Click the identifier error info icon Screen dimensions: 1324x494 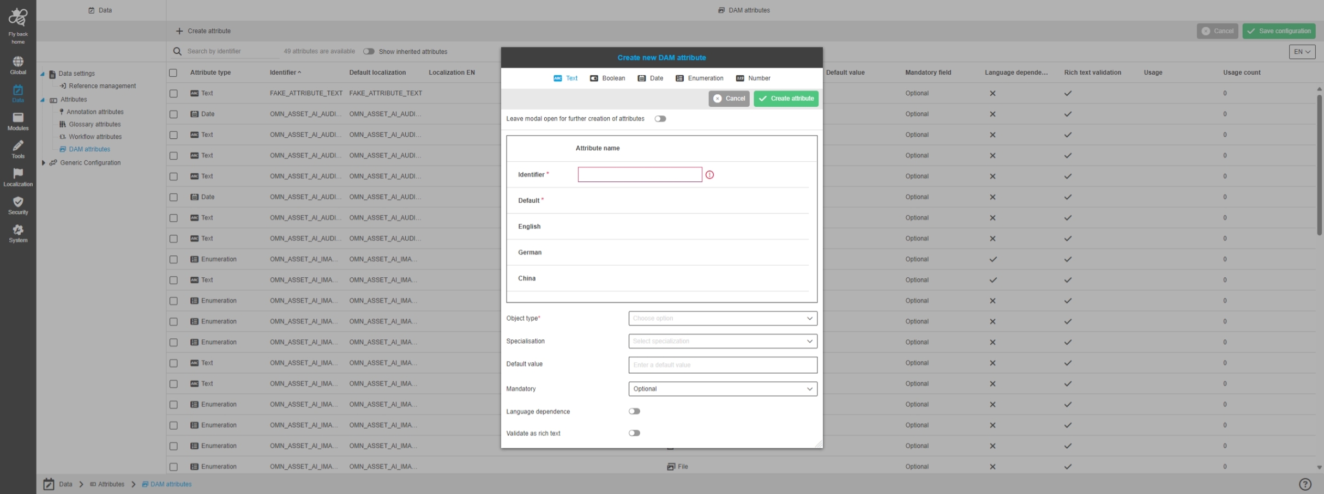[x=709, y=175]
